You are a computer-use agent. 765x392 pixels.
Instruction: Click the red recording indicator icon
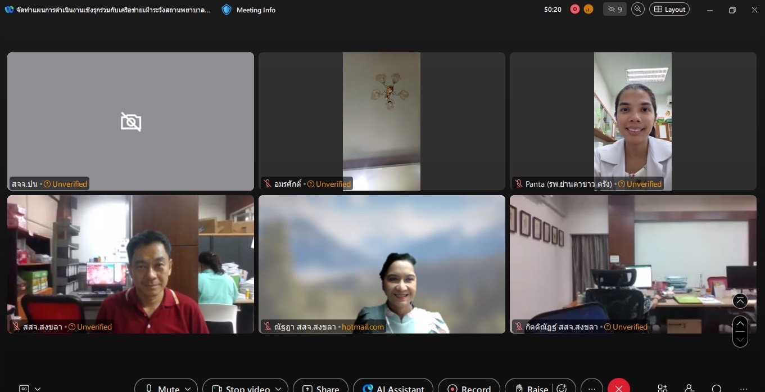click(x=575, y=9)
